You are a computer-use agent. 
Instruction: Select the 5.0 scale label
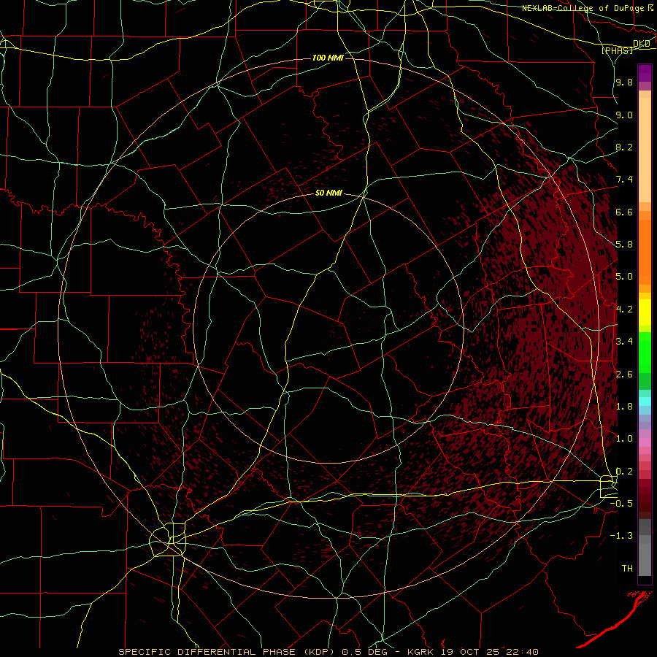click(624, 277)
